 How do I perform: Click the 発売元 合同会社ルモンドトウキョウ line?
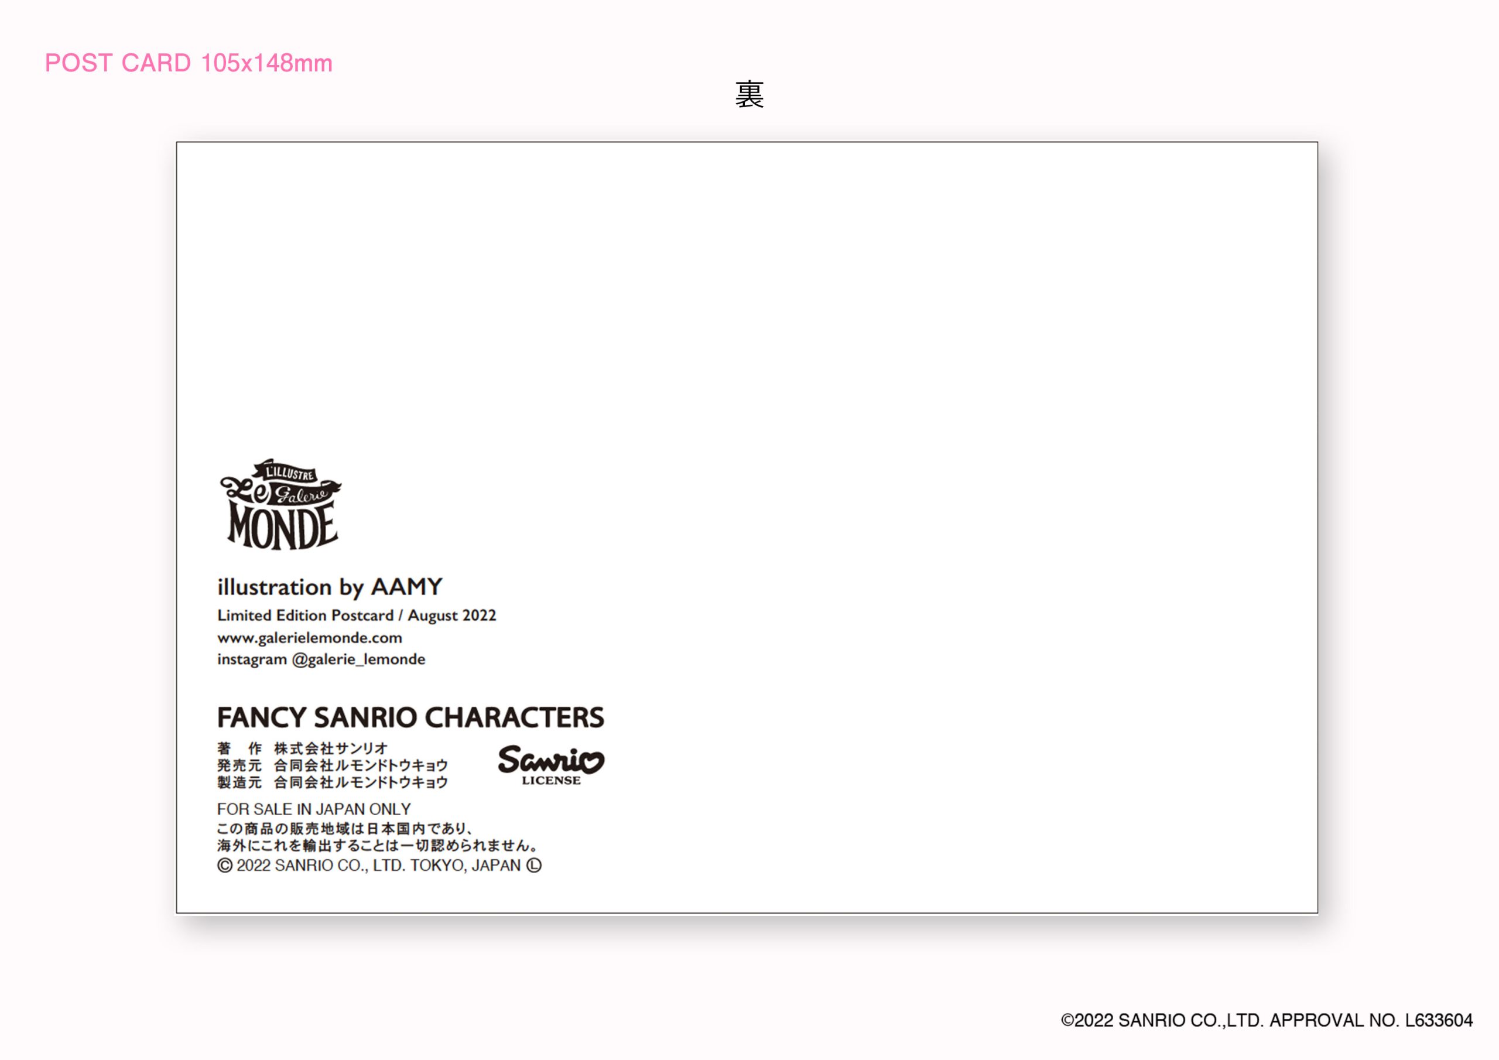(x=333, y=765)
